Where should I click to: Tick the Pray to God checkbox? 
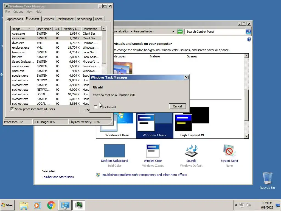click(x=95, y=107)
